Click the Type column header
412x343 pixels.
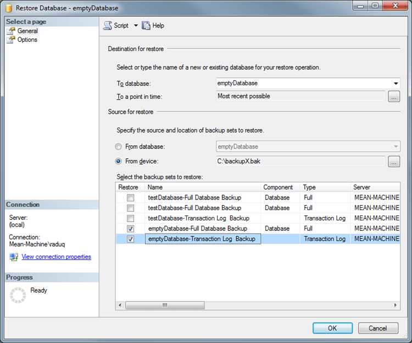pyautogui.click(x=325, y=187)
